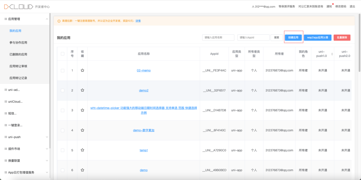This screenshot has height=180, width=361.
Task: Expand App云打包增值服务 chevron
Action: coord(47,172)
